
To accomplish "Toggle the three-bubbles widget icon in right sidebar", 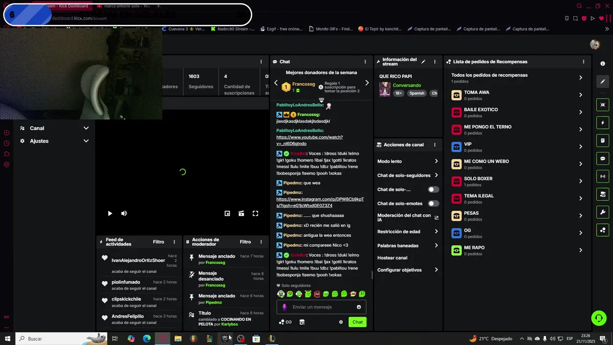I will point(602,230).
